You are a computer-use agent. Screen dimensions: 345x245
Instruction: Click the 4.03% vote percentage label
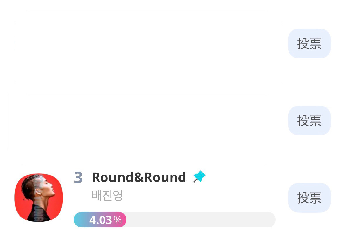101,220
